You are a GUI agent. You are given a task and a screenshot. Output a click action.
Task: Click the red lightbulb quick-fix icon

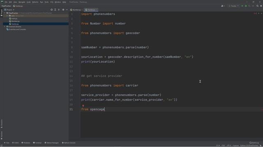coord(83,106)
